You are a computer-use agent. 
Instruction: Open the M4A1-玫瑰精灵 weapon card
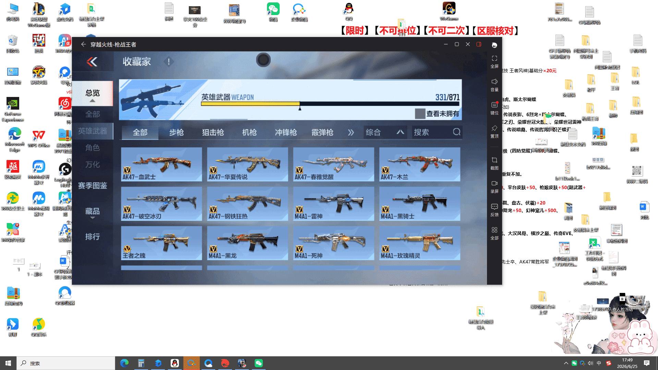419,243
